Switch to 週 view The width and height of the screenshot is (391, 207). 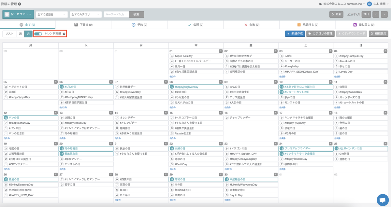(x=20, y=34)
